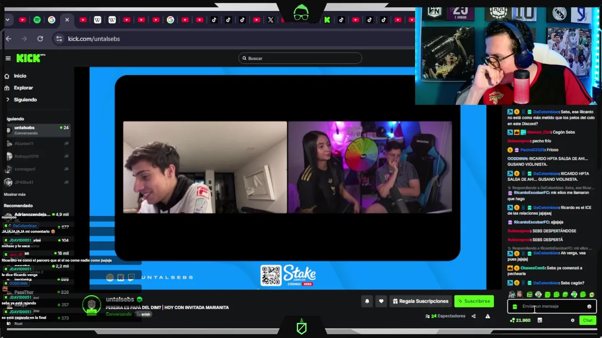Click Enviar un mensaje chat input
Viewport: 602px width, 338px height.
(x=552, y=307)
